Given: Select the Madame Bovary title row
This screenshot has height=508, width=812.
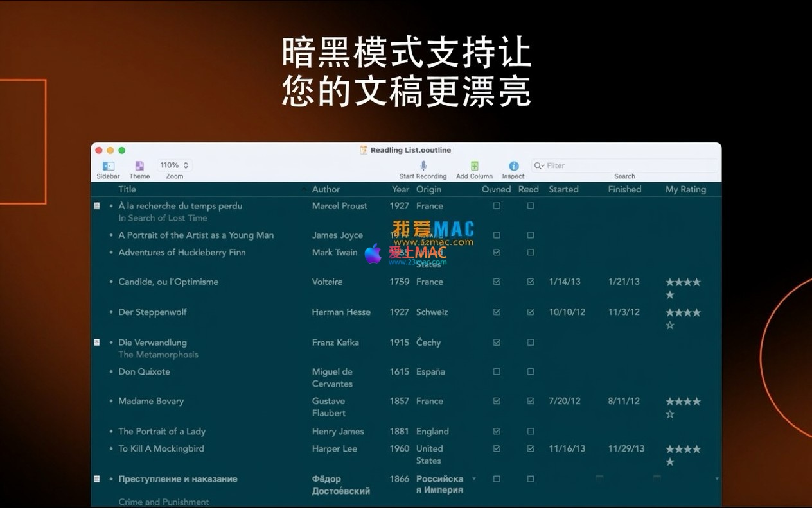Looking at the screenshot, I should (x=151, y=402).
